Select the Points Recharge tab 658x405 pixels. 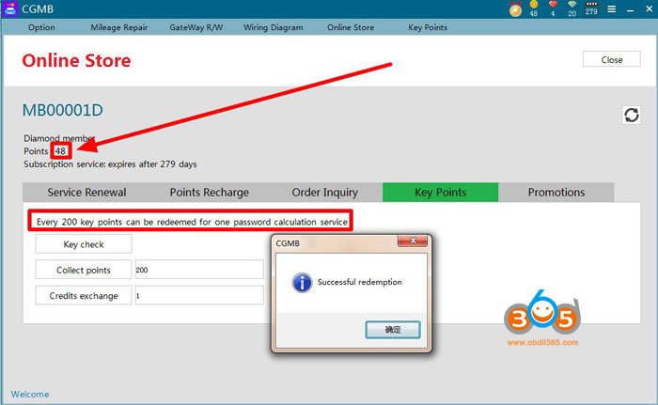coord(209,192)
